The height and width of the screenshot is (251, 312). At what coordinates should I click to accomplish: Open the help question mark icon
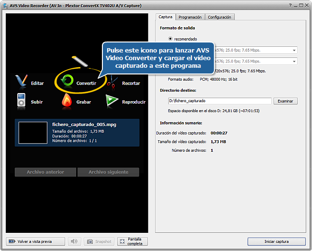[x=290, y=6]
